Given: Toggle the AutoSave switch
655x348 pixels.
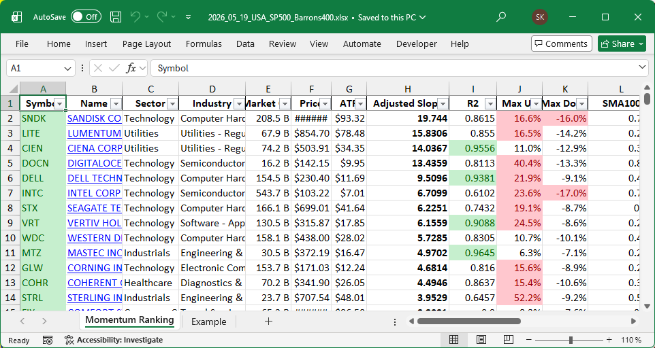Looking at the screenshot, I should [86, 17].
